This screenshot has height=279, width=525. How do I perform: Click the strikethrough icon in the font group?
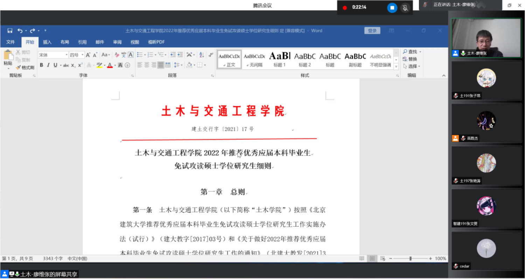tap(66, 65)
